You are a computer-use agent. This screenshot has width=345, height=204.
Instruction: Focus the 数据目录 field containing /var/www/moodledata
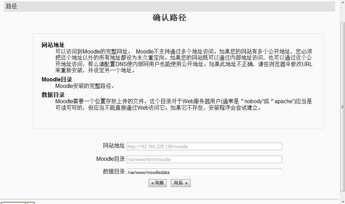coord(204,172)
